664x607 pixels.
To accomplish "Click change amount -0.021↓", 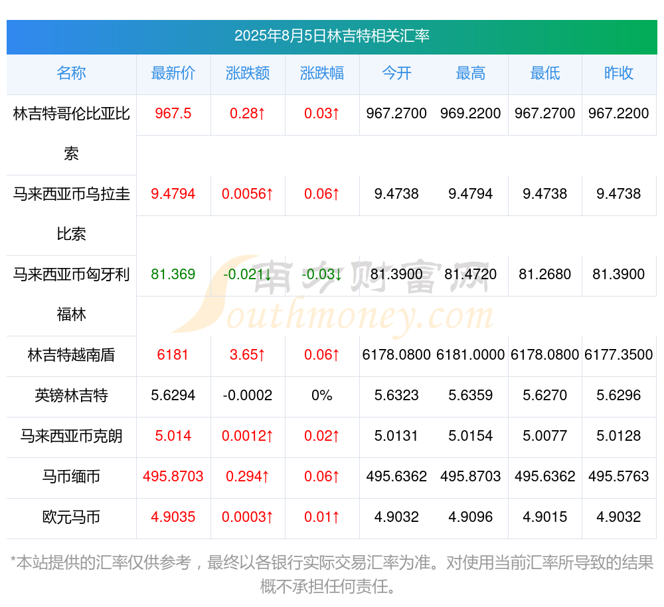I will pyautogui.click(x=247, y=275).
